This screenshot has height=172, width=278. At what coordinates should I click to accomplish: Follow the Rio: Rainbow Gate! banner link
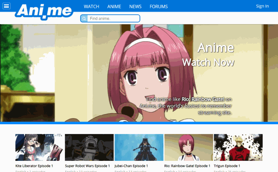pyautogui.click(x=203, y=99)
